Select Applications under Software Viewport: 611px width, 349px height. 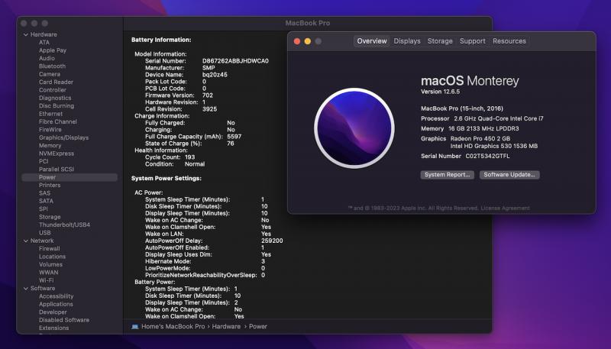pyautogui.click(x=56, y=304)
